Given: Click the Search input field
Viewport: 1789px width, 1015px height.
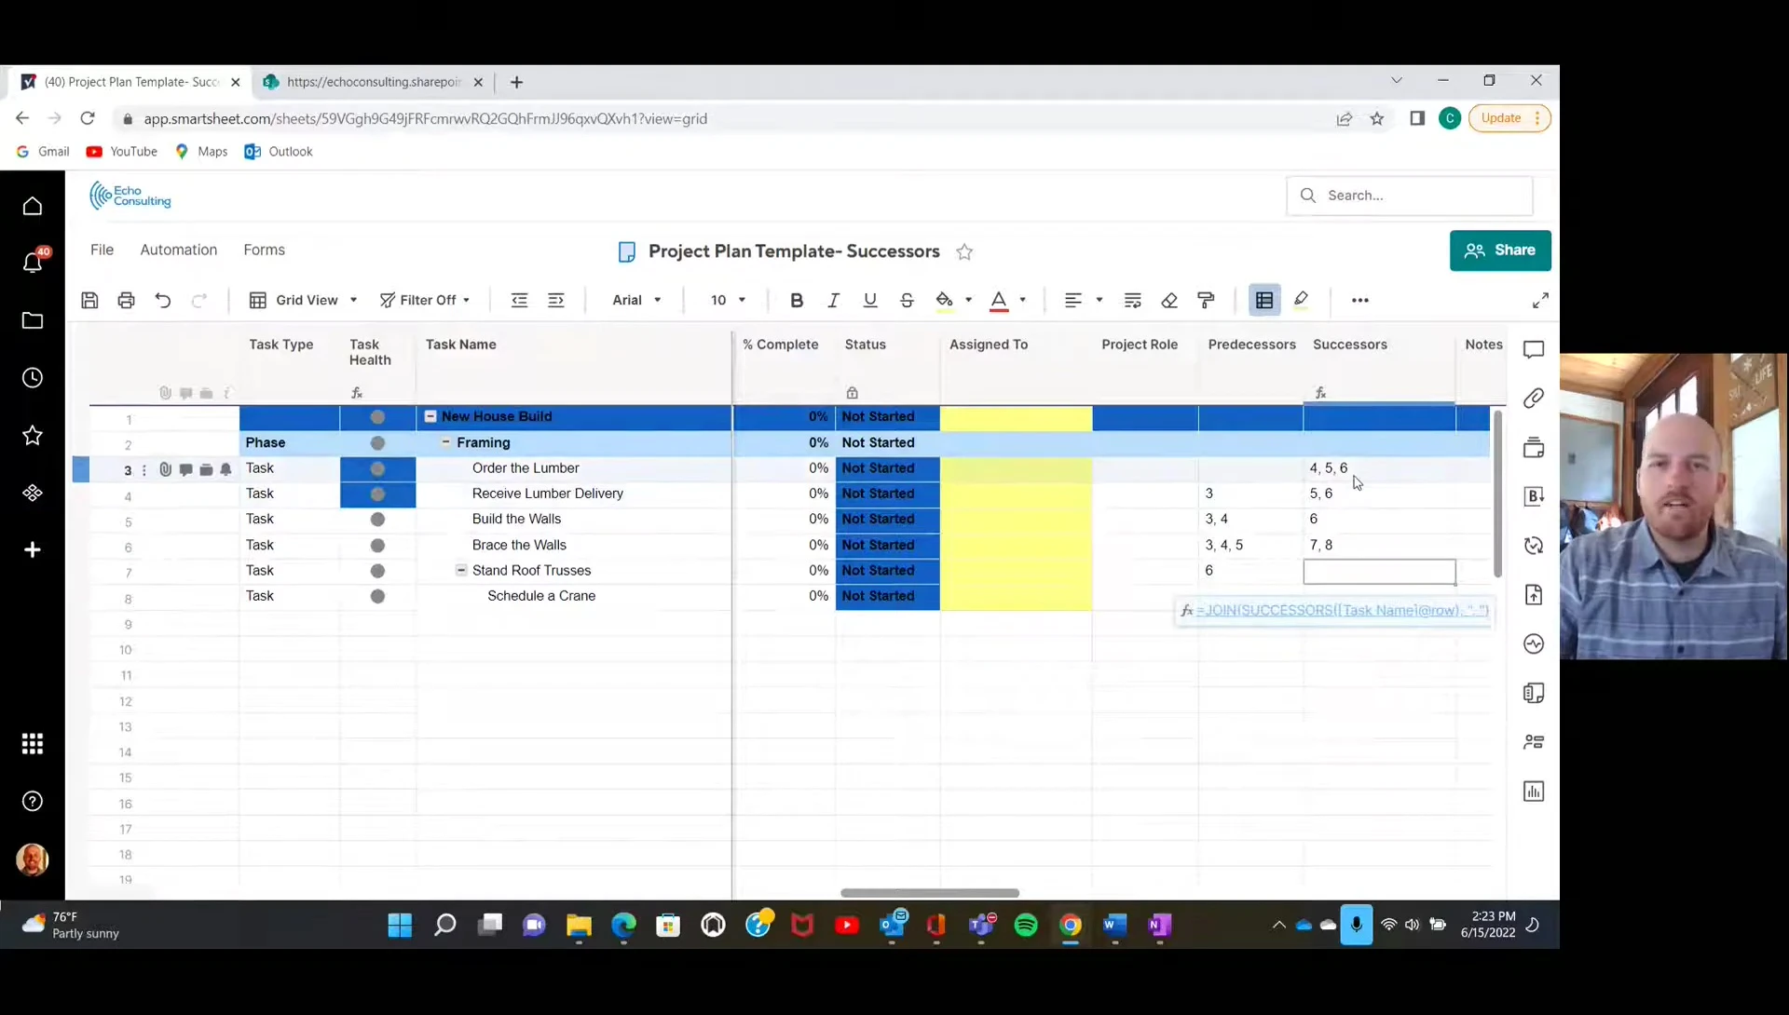Looking at the screenshot, I should [x=1409, y=196].
